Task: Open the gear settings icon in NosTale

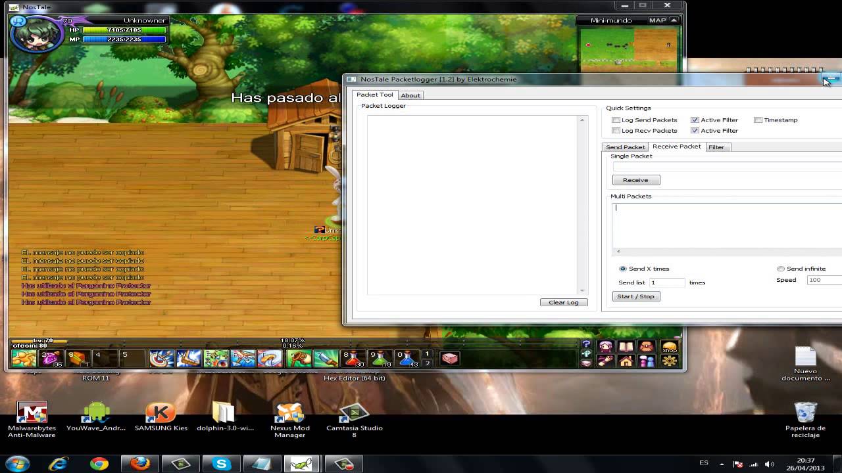Action: [669, 361]
